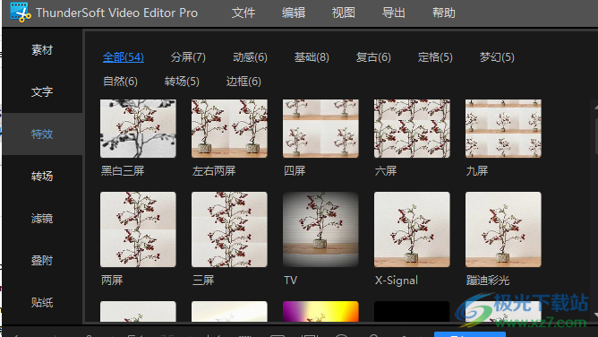Filter effects by 复古(6)

pyautogui.click(x=373, y=57)
